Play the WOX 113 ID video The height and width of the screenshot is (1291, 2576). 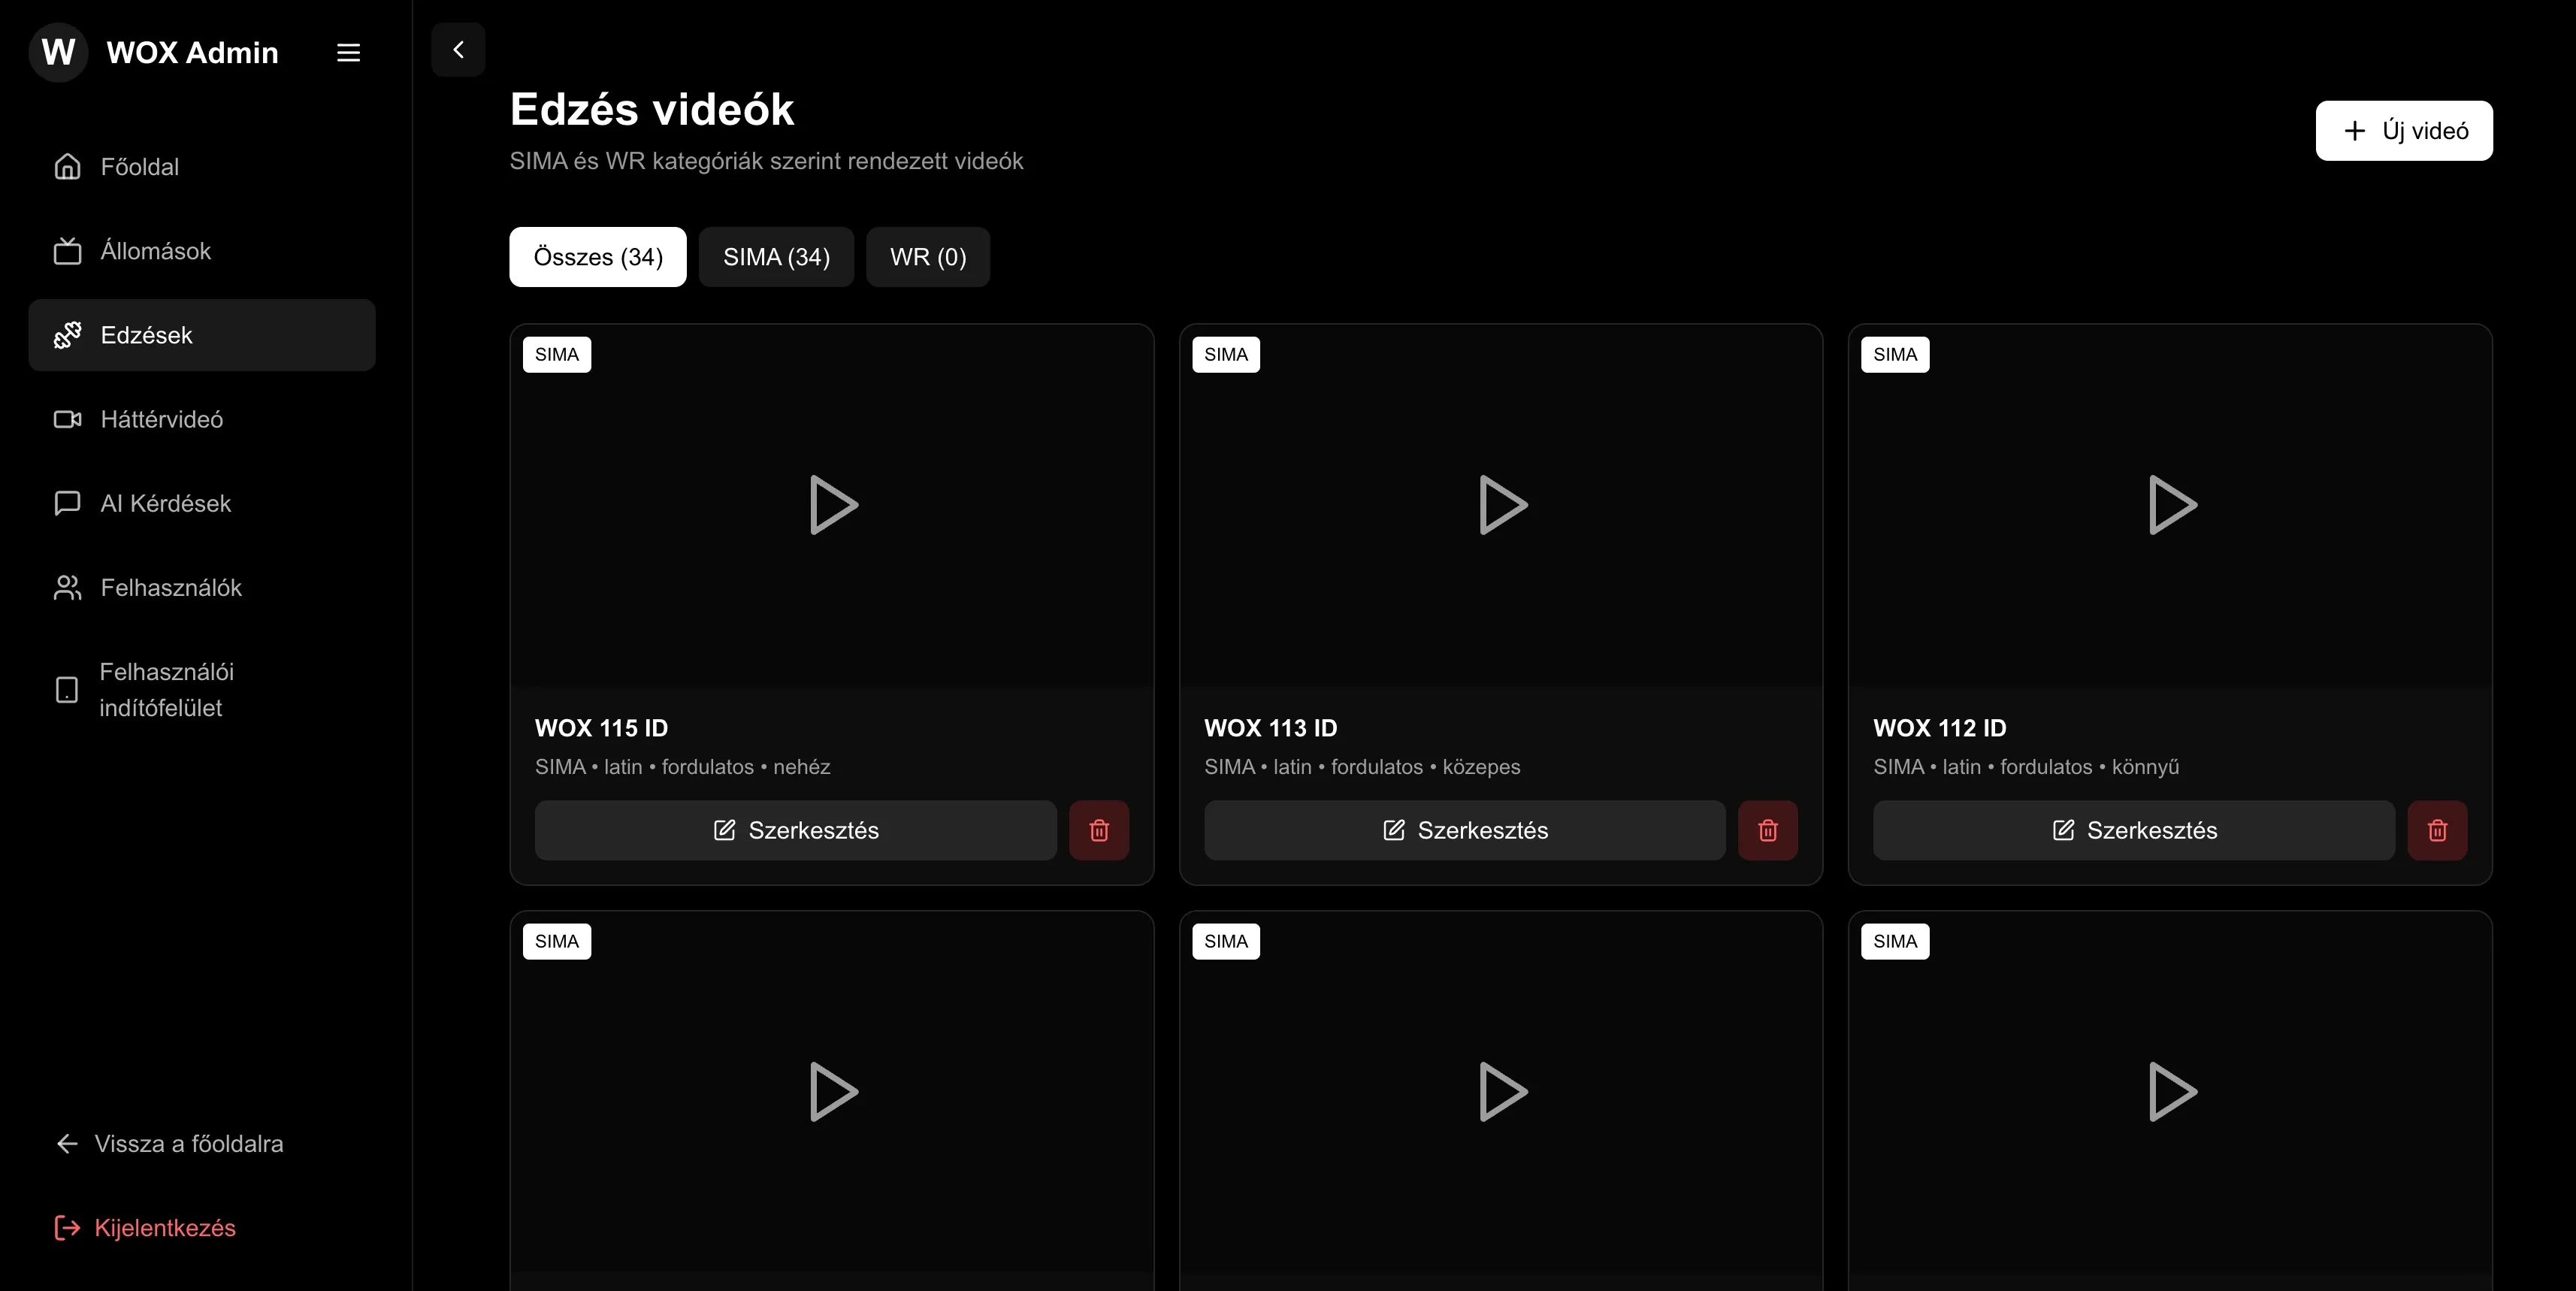tap(1502, 505)
